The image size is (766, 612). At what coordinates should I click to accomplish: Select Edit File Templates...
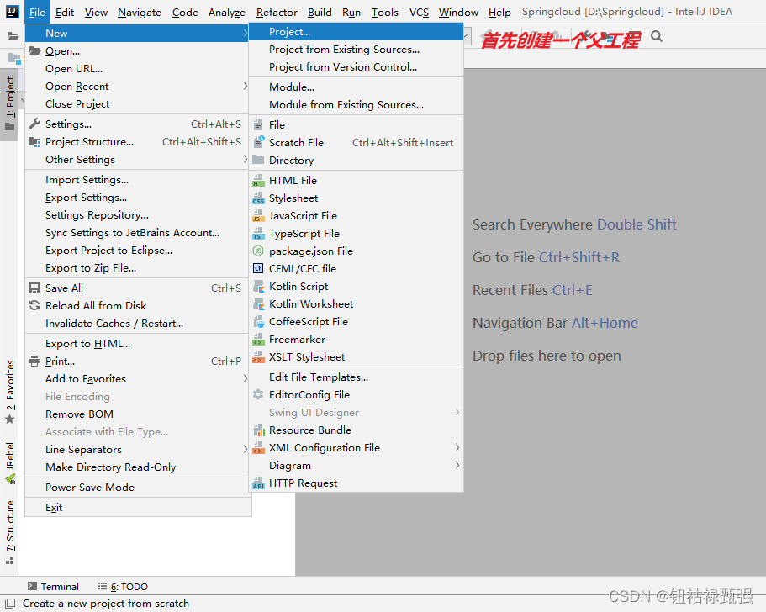(357, 377)
